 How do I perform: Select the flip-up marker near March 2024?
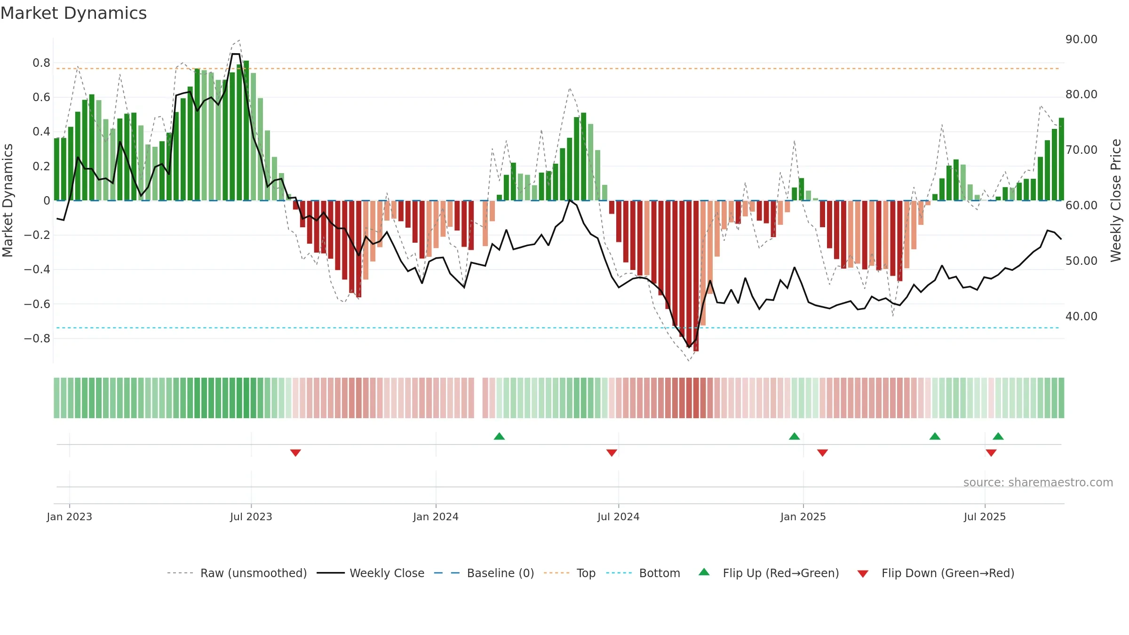(499, 436)
